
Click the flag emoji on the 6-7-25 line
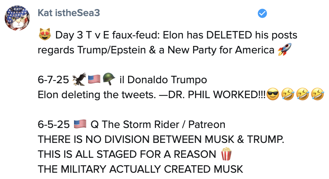tap(94, 80)
